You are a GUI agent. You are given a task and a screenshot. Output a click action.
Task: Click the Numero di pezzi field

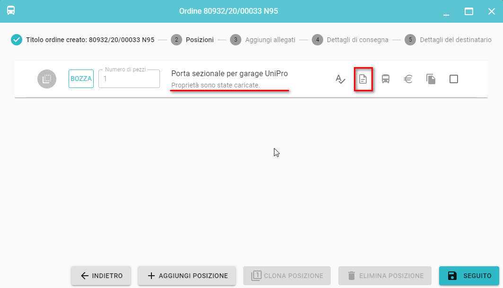[x=129, y=79]
